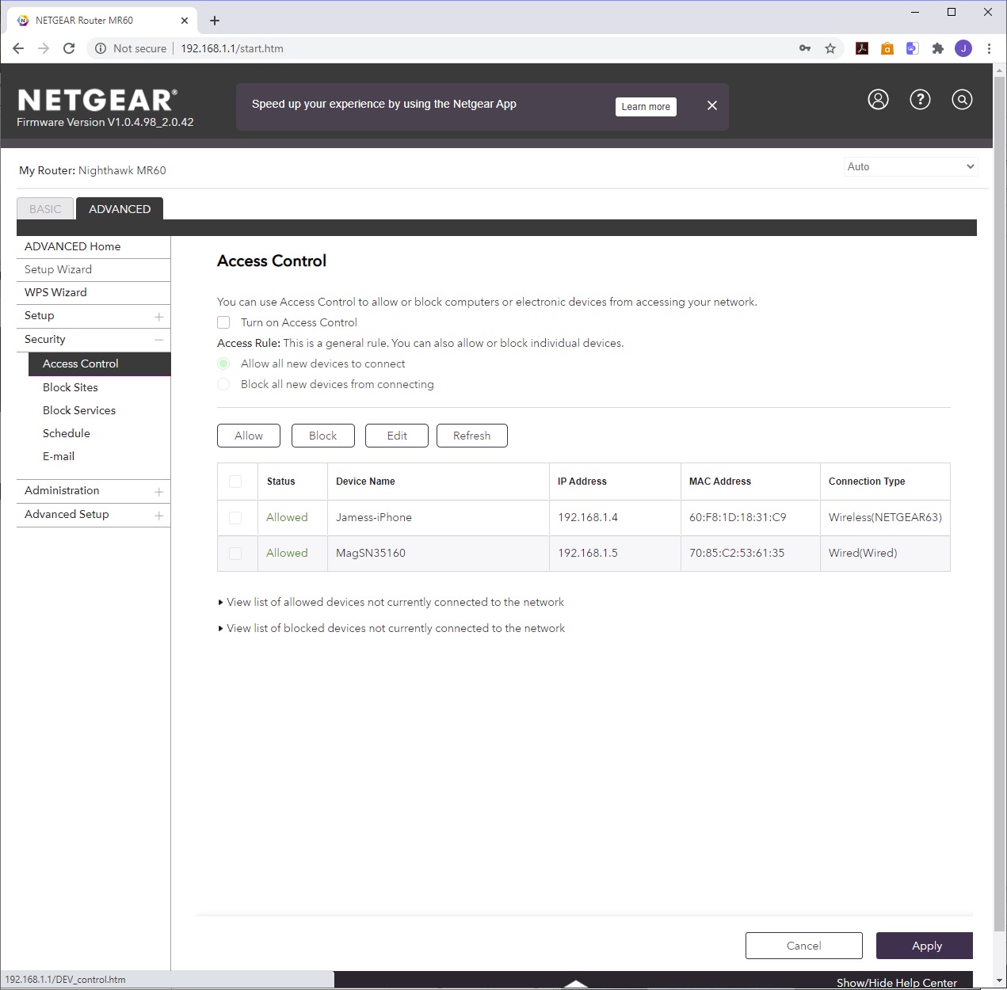Refresh the device list
Screen dimensions: 1007x990
coord(472,436)
